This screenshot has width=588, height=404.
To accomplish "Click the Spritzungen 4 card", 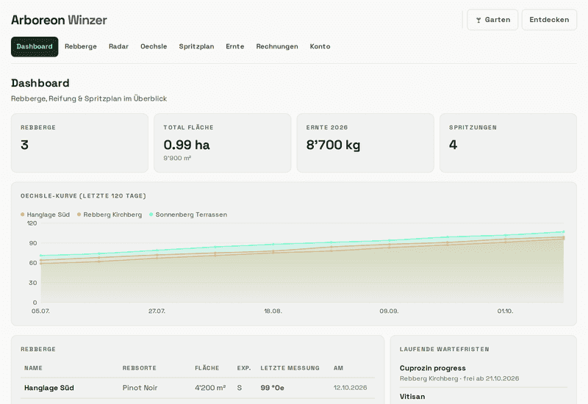I will [x=508, y=143].
